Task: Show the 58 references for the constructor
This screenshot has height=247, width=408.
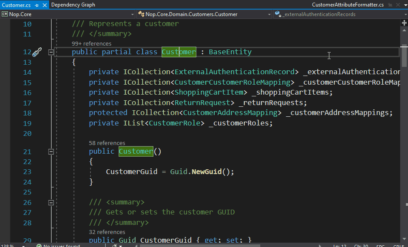Action: point(107,143)
